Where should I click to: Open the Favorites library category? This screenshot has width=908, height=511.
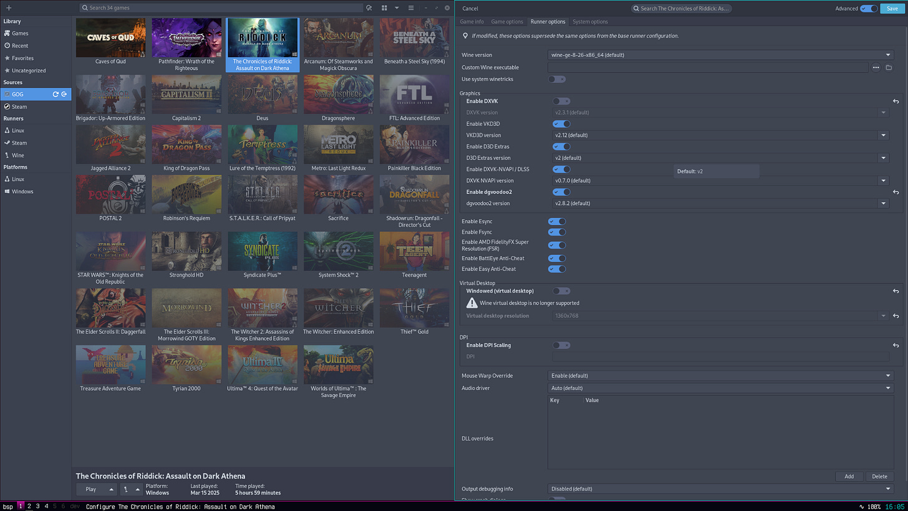pos(36,58)
